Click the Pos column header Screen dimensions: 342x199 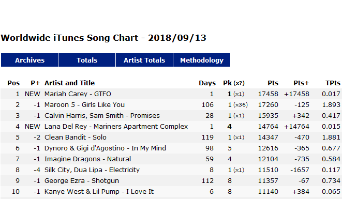pyautogui.click(x=13, y=83)
